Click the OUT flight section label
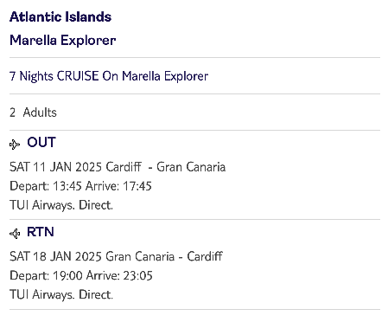 (41, 143)
